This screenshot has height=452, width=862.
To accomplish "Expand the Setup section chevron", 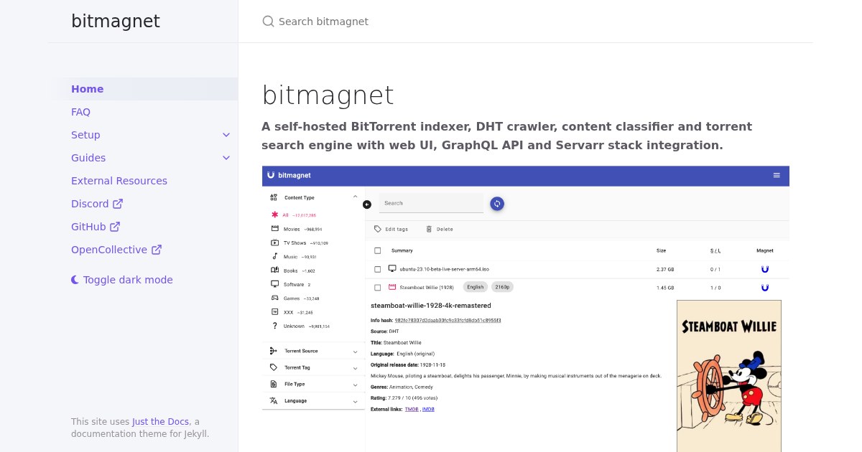I will pos(226,135).
